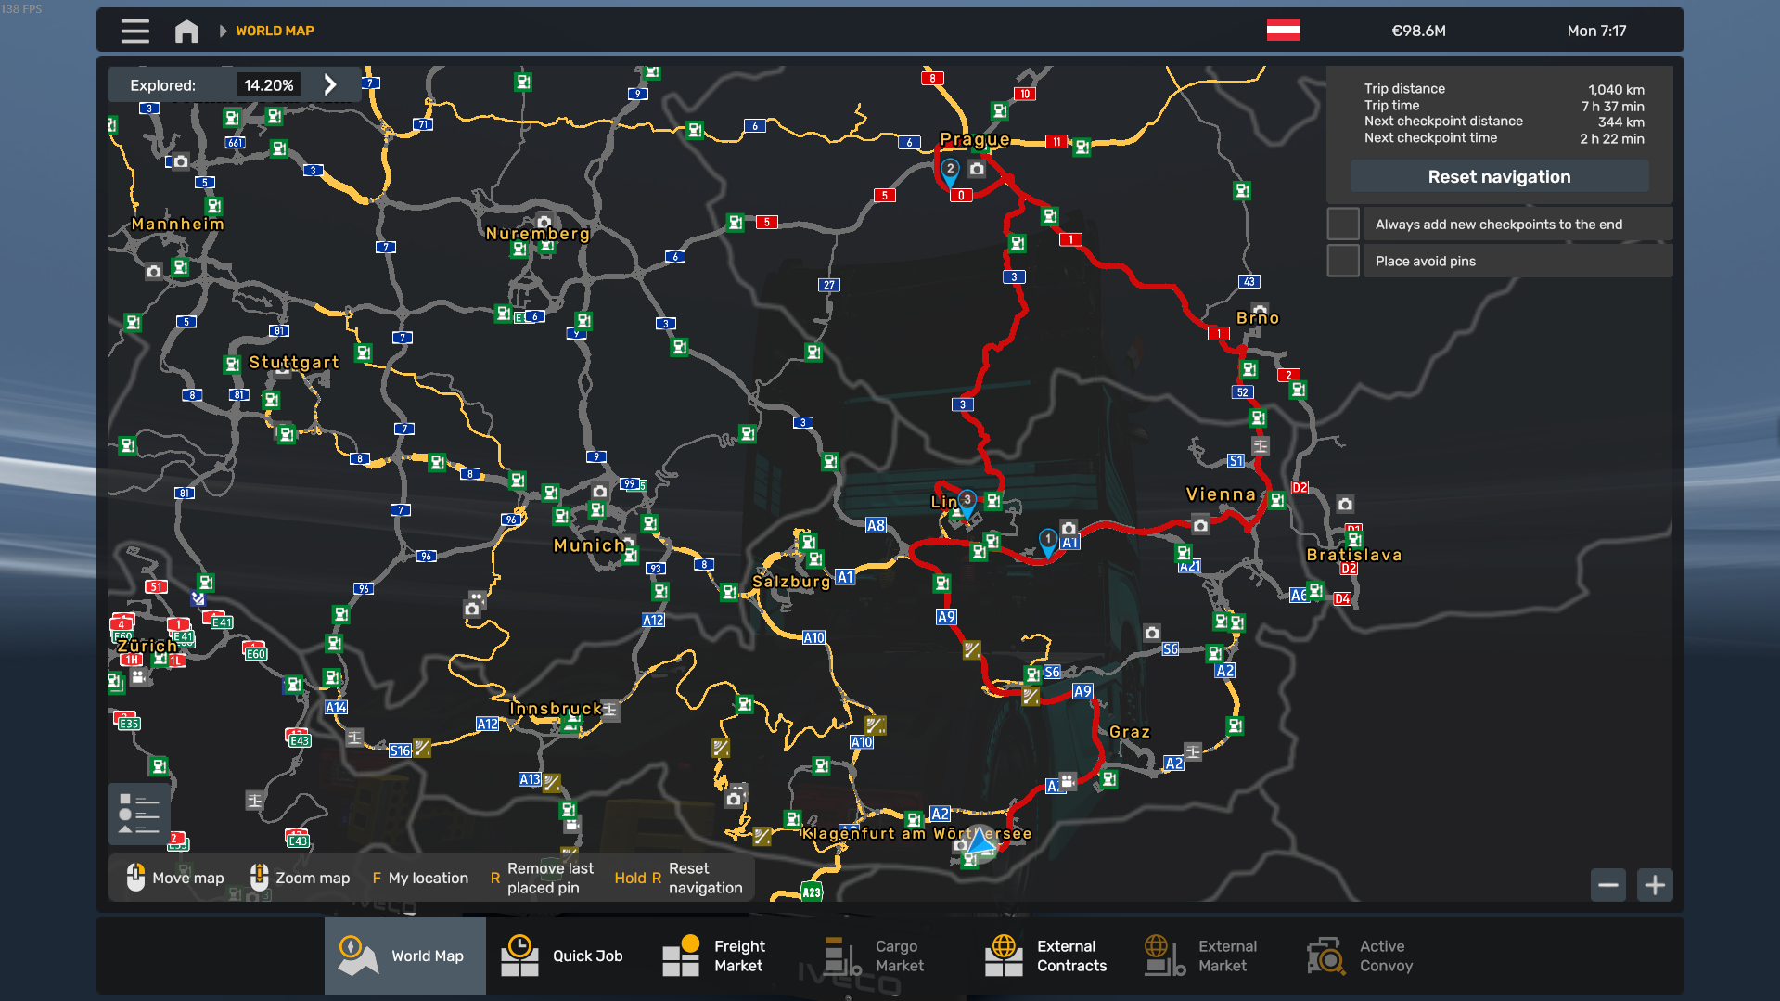Image resolution: width=1780 pixels, height=1001 pixels.
Task: Click the camera icon below Vienna
Action: tap(1200, 525)
